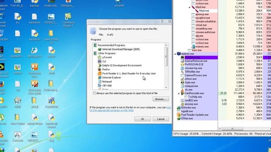
Task: Select Notepad in the Open With list
Action: coord(105,81)
